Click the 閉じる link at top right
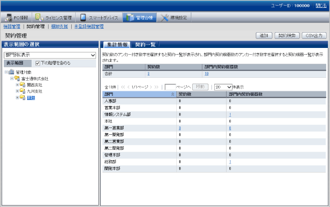Viewport: 330px width, 207px height. click(x=321, y=6)
